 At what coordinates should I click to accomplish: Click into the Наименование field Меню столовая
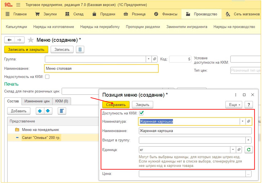101,69
